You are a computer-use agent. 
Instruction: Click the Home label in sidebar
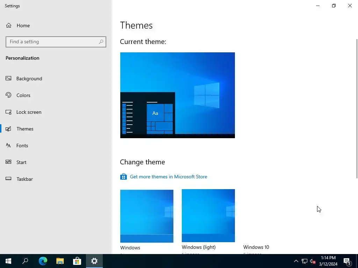pyautogui.click(x=23, y=25)
